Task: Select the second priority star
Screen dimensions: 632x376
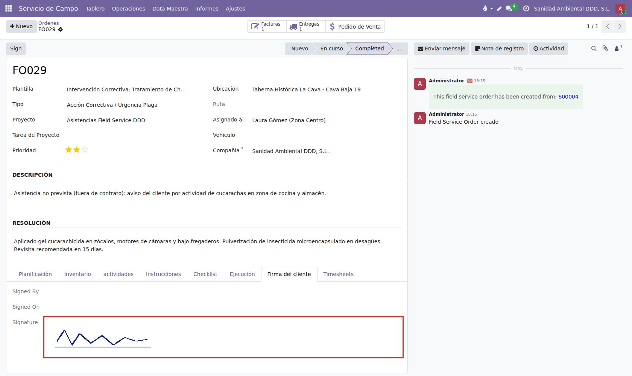Action: [x=77, y=150]
